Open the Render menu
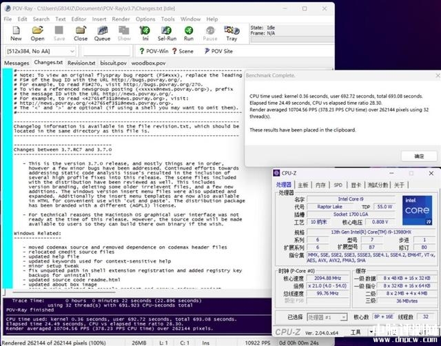The width and height of the screenshot is (441, 346). coord(121,19)
